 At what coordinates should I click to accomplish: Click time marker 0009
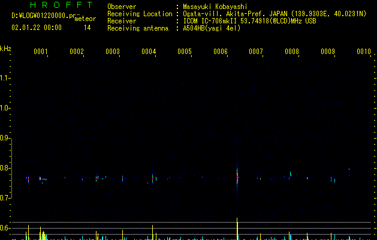click(328, 51)
